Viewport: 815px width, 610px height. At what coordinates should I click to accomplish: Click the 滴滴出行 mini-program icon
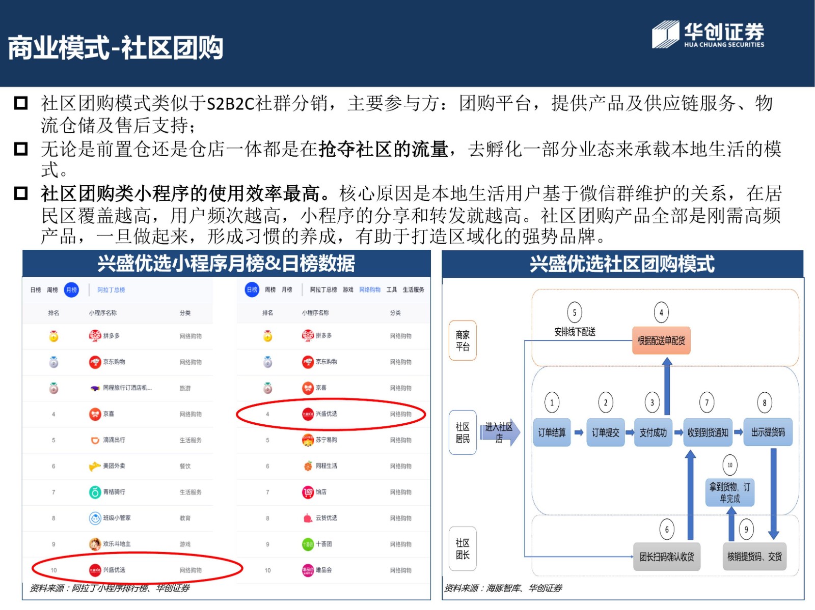[95, 440]
